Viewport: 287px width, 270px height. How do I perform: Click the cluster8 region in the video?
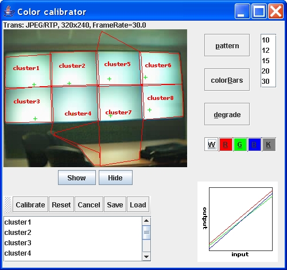tap(162, 102)
